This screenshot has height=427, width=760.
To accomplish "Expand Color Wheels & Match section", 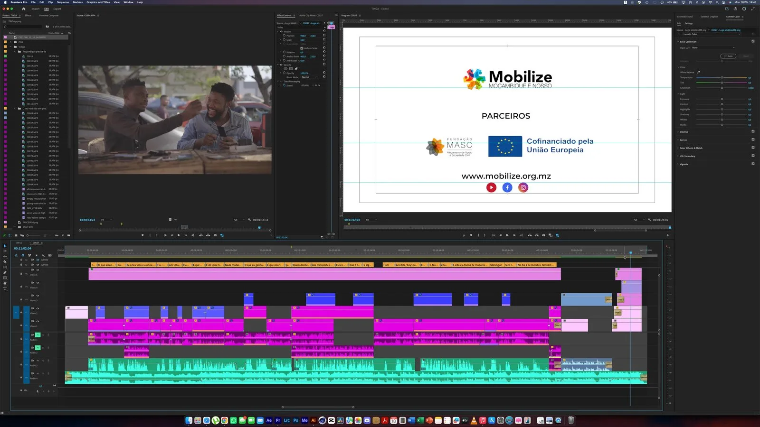I will (678, 148).
